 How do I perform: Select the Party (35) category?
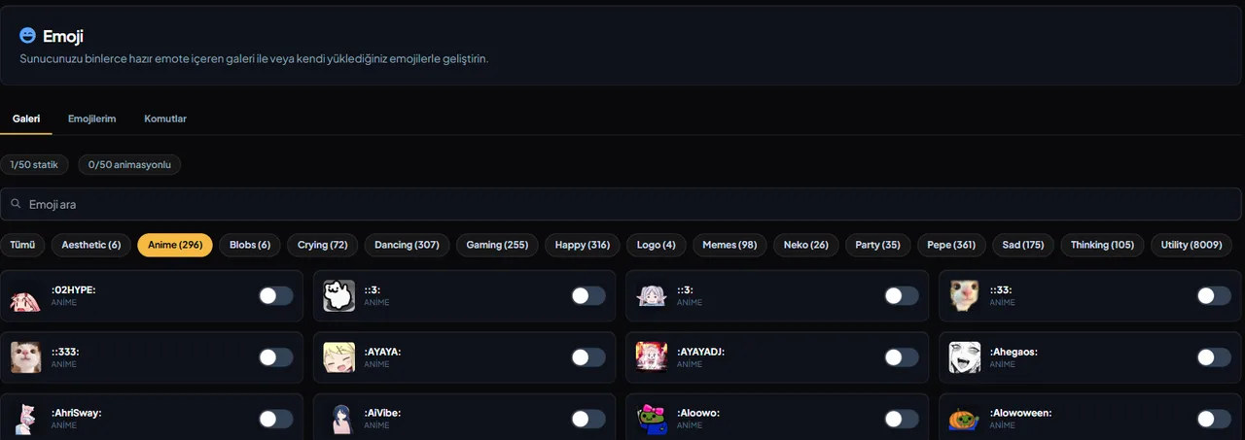click(x=877, y=245)
